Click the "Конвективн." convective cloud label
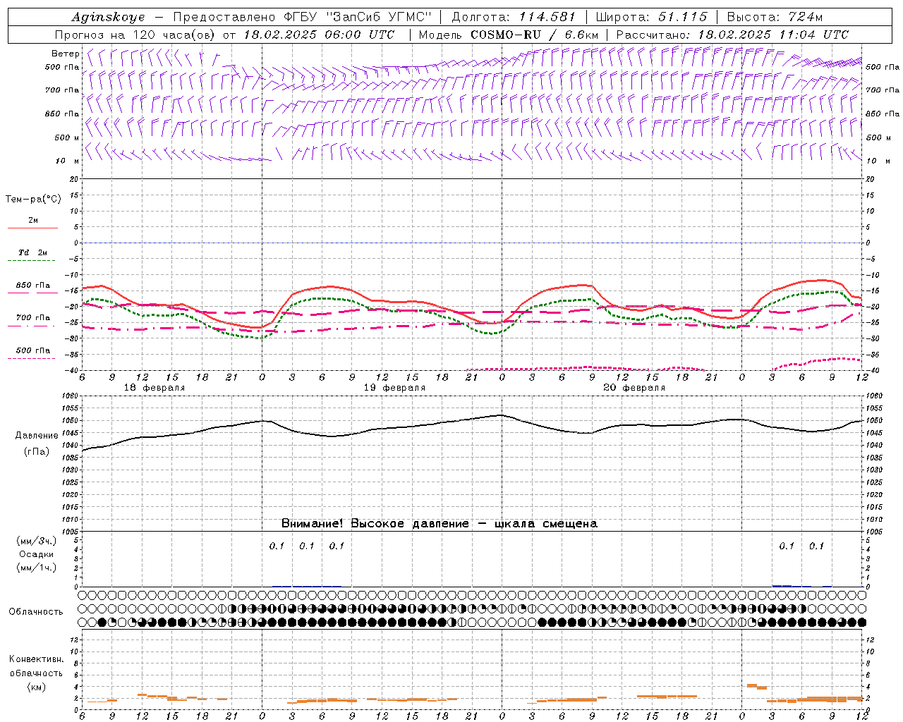 (x=36, y=659)
